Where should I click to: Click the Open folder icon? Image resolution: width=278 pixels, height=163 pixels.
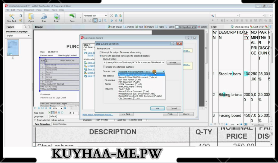click(31, 16)
